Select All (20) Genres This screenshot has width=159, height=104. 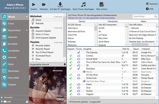(81, 25)
